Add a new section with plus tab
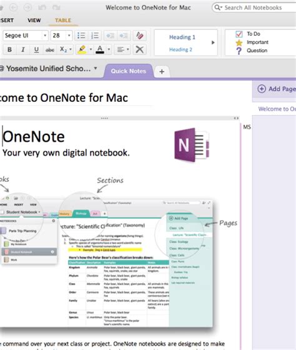This screenshot has height=350, width=296. click(x=162, y=72)
